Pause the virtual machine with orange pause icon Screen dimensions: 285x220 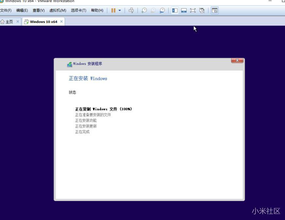(x=113, y=10)
